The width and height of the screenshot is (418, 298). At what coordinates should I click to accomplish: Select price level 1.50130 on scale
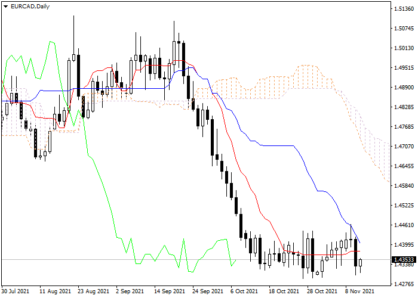coord(404,48)
